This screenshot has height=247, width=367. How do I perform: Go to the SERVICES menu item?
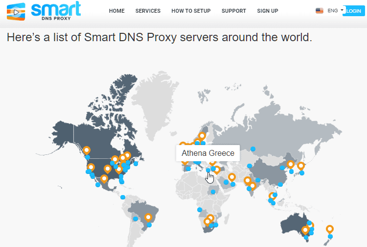click(148, 11)
